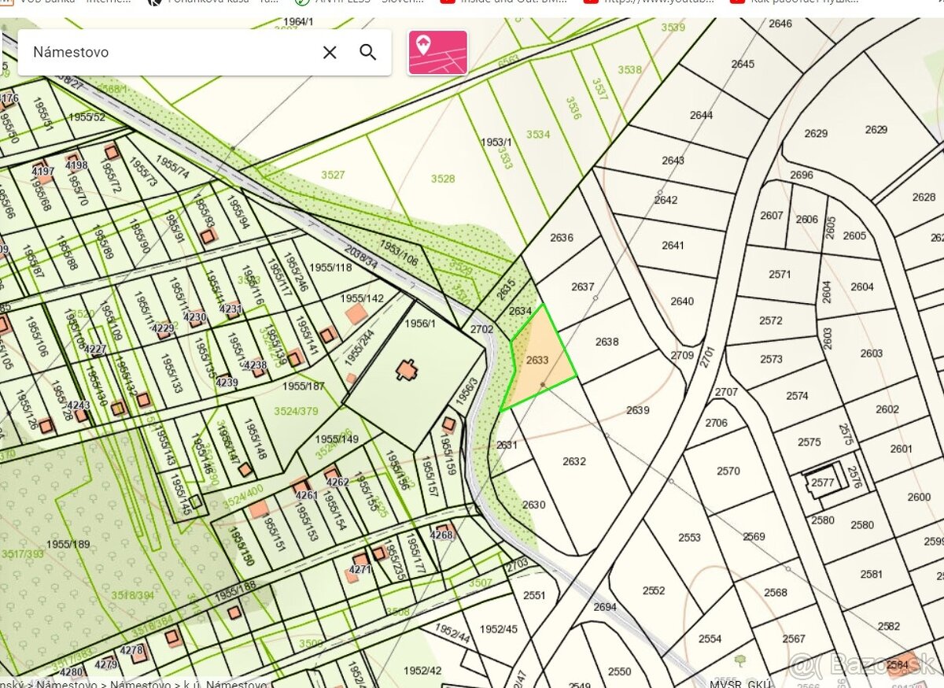Click on parcel 2639
This screenshot has width=944, height=688.
click(637, 410)
